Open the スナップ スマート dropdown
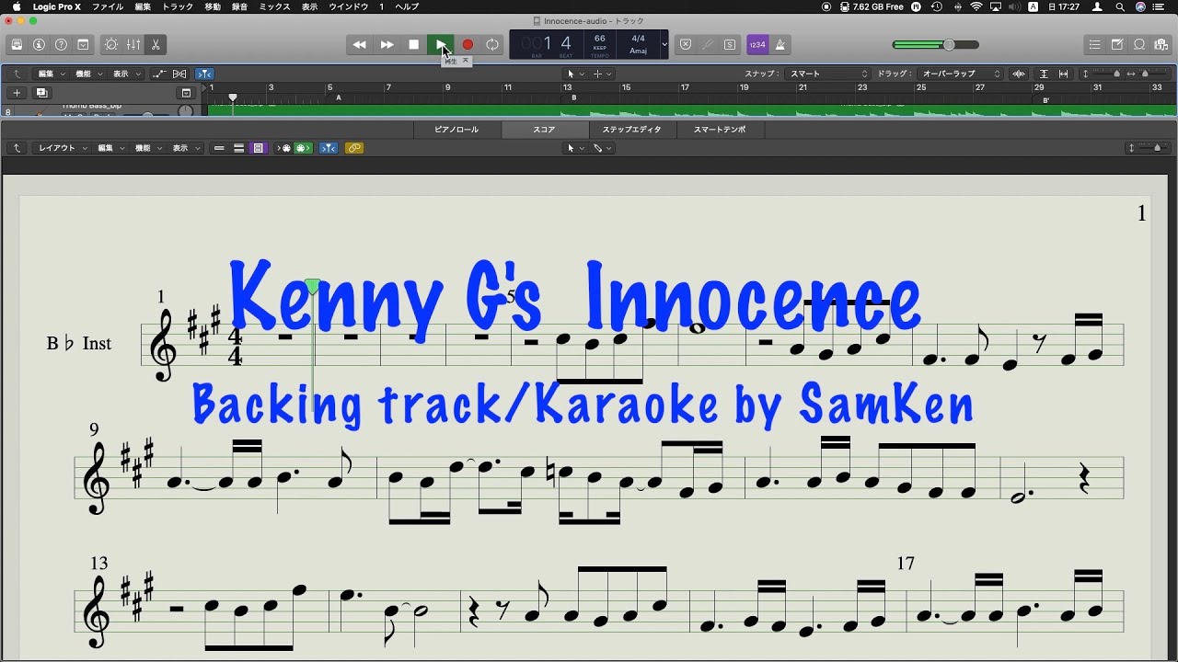This screenshot has height=662, width=1178. 826,74
